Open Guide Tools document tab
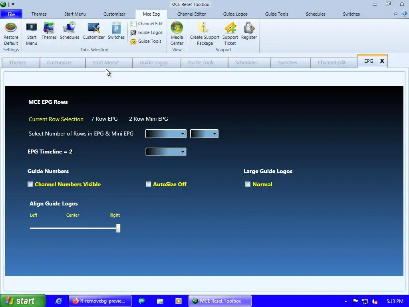The image size is (409, 307). 204,63
